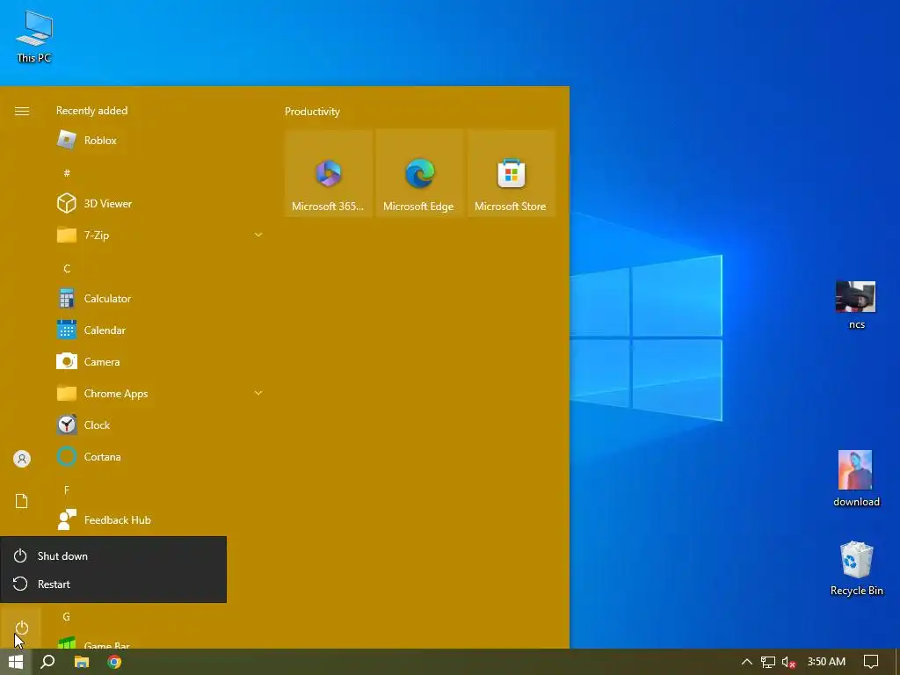Screen dimensions: 900x675
Task: Click the 3:50 AM clock
Action: (x=826, y=661)
